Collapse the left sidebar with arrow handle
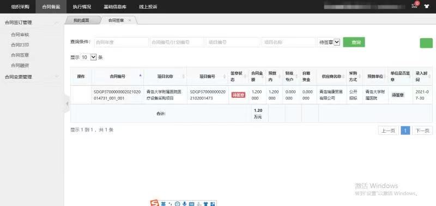 (67, 104)
